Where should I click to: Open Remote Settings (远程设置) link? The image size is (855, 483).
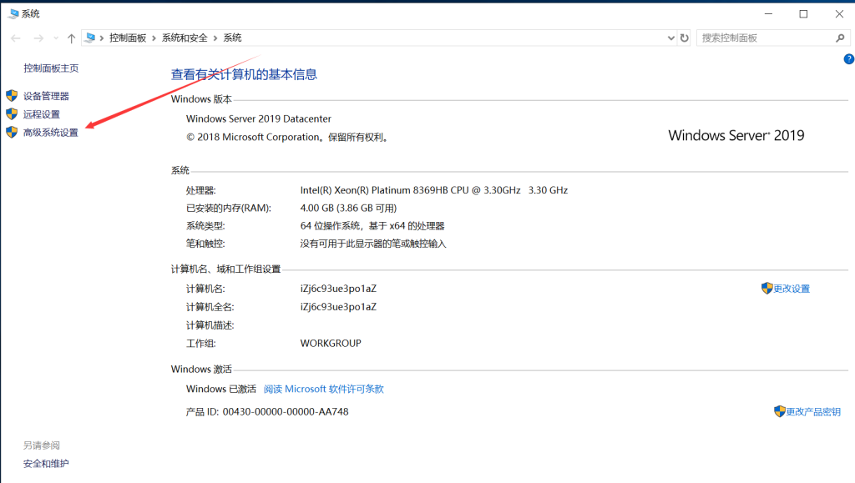(42, 114)
